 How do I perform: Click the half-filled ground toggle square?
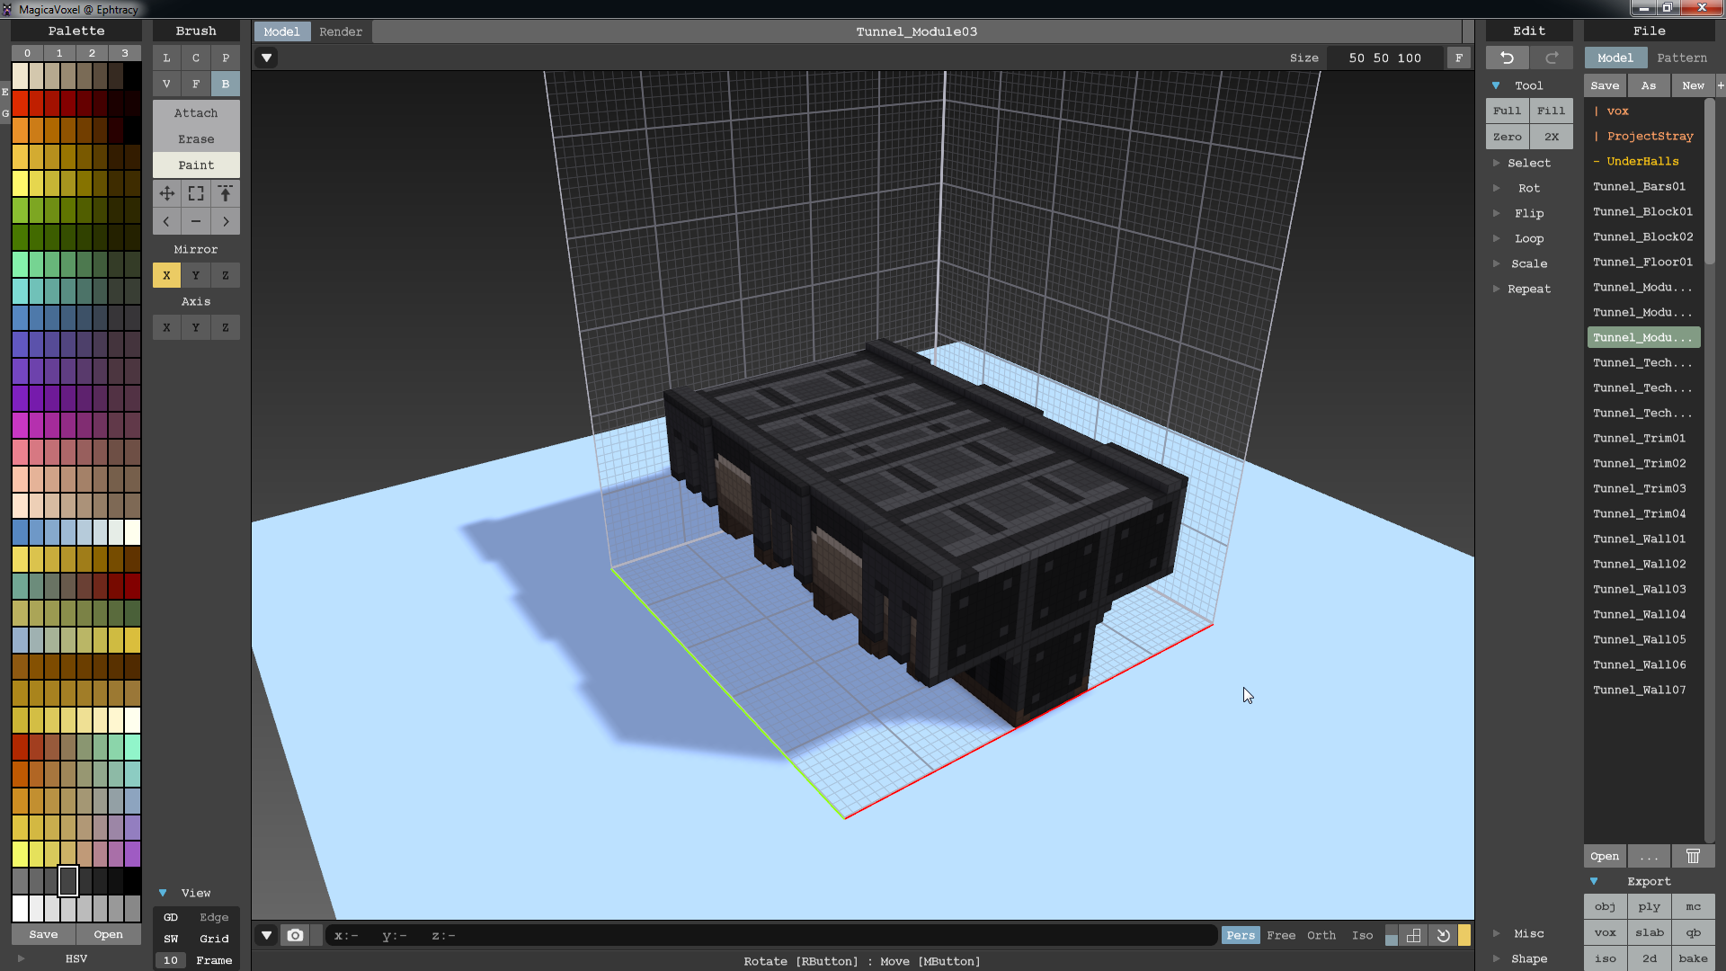pyautogui.click(x=1392, y=935)
